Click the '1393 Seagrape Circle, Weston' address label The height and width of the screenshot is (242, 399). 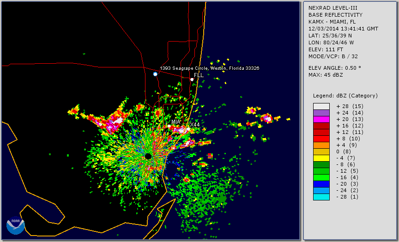[x=209, y=68]
